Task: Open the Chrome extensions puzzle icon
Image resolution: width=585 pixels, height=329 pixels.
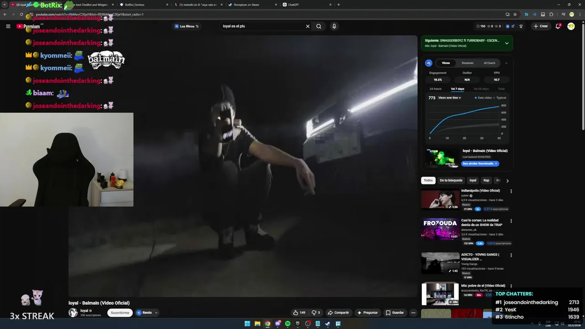Action: tap(551, 14)
